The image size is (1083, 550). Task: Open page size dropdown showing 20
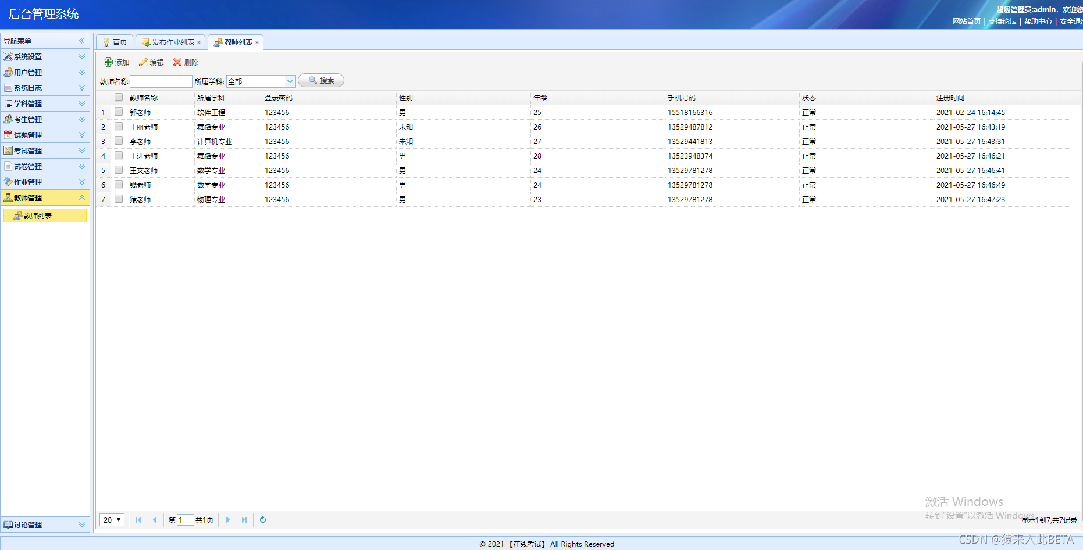112,520
